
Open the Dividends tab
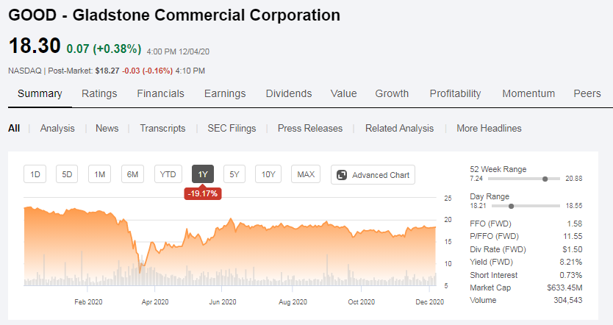pyautogui.click(x=289, y=93)
